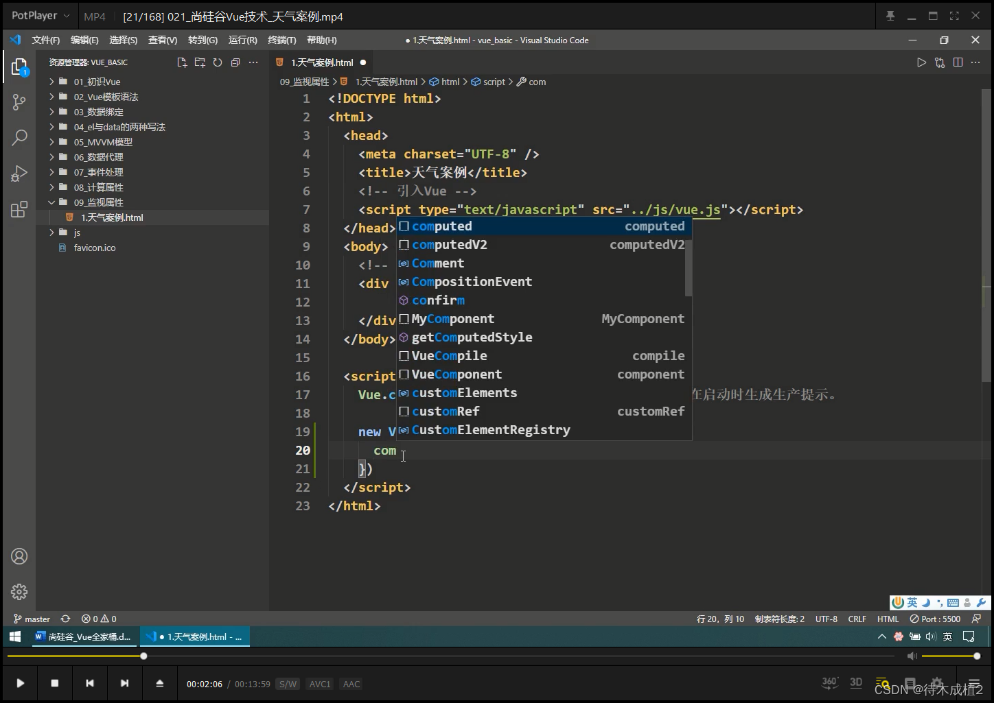
Task: Open the notification center in taskbar
Action: click(969, 636)
